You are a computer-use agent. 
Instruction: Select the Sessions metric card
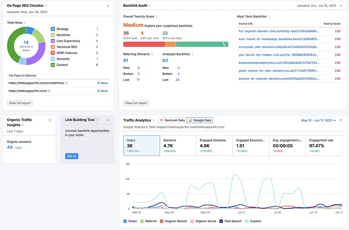[178, 145]
